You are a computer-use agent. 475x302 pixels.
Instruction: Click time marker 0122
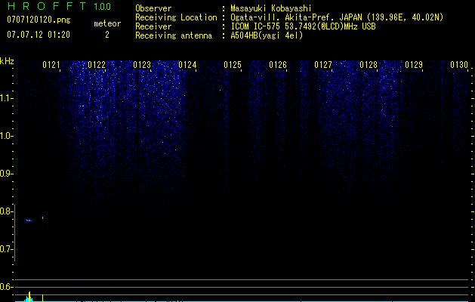[97, 64]
